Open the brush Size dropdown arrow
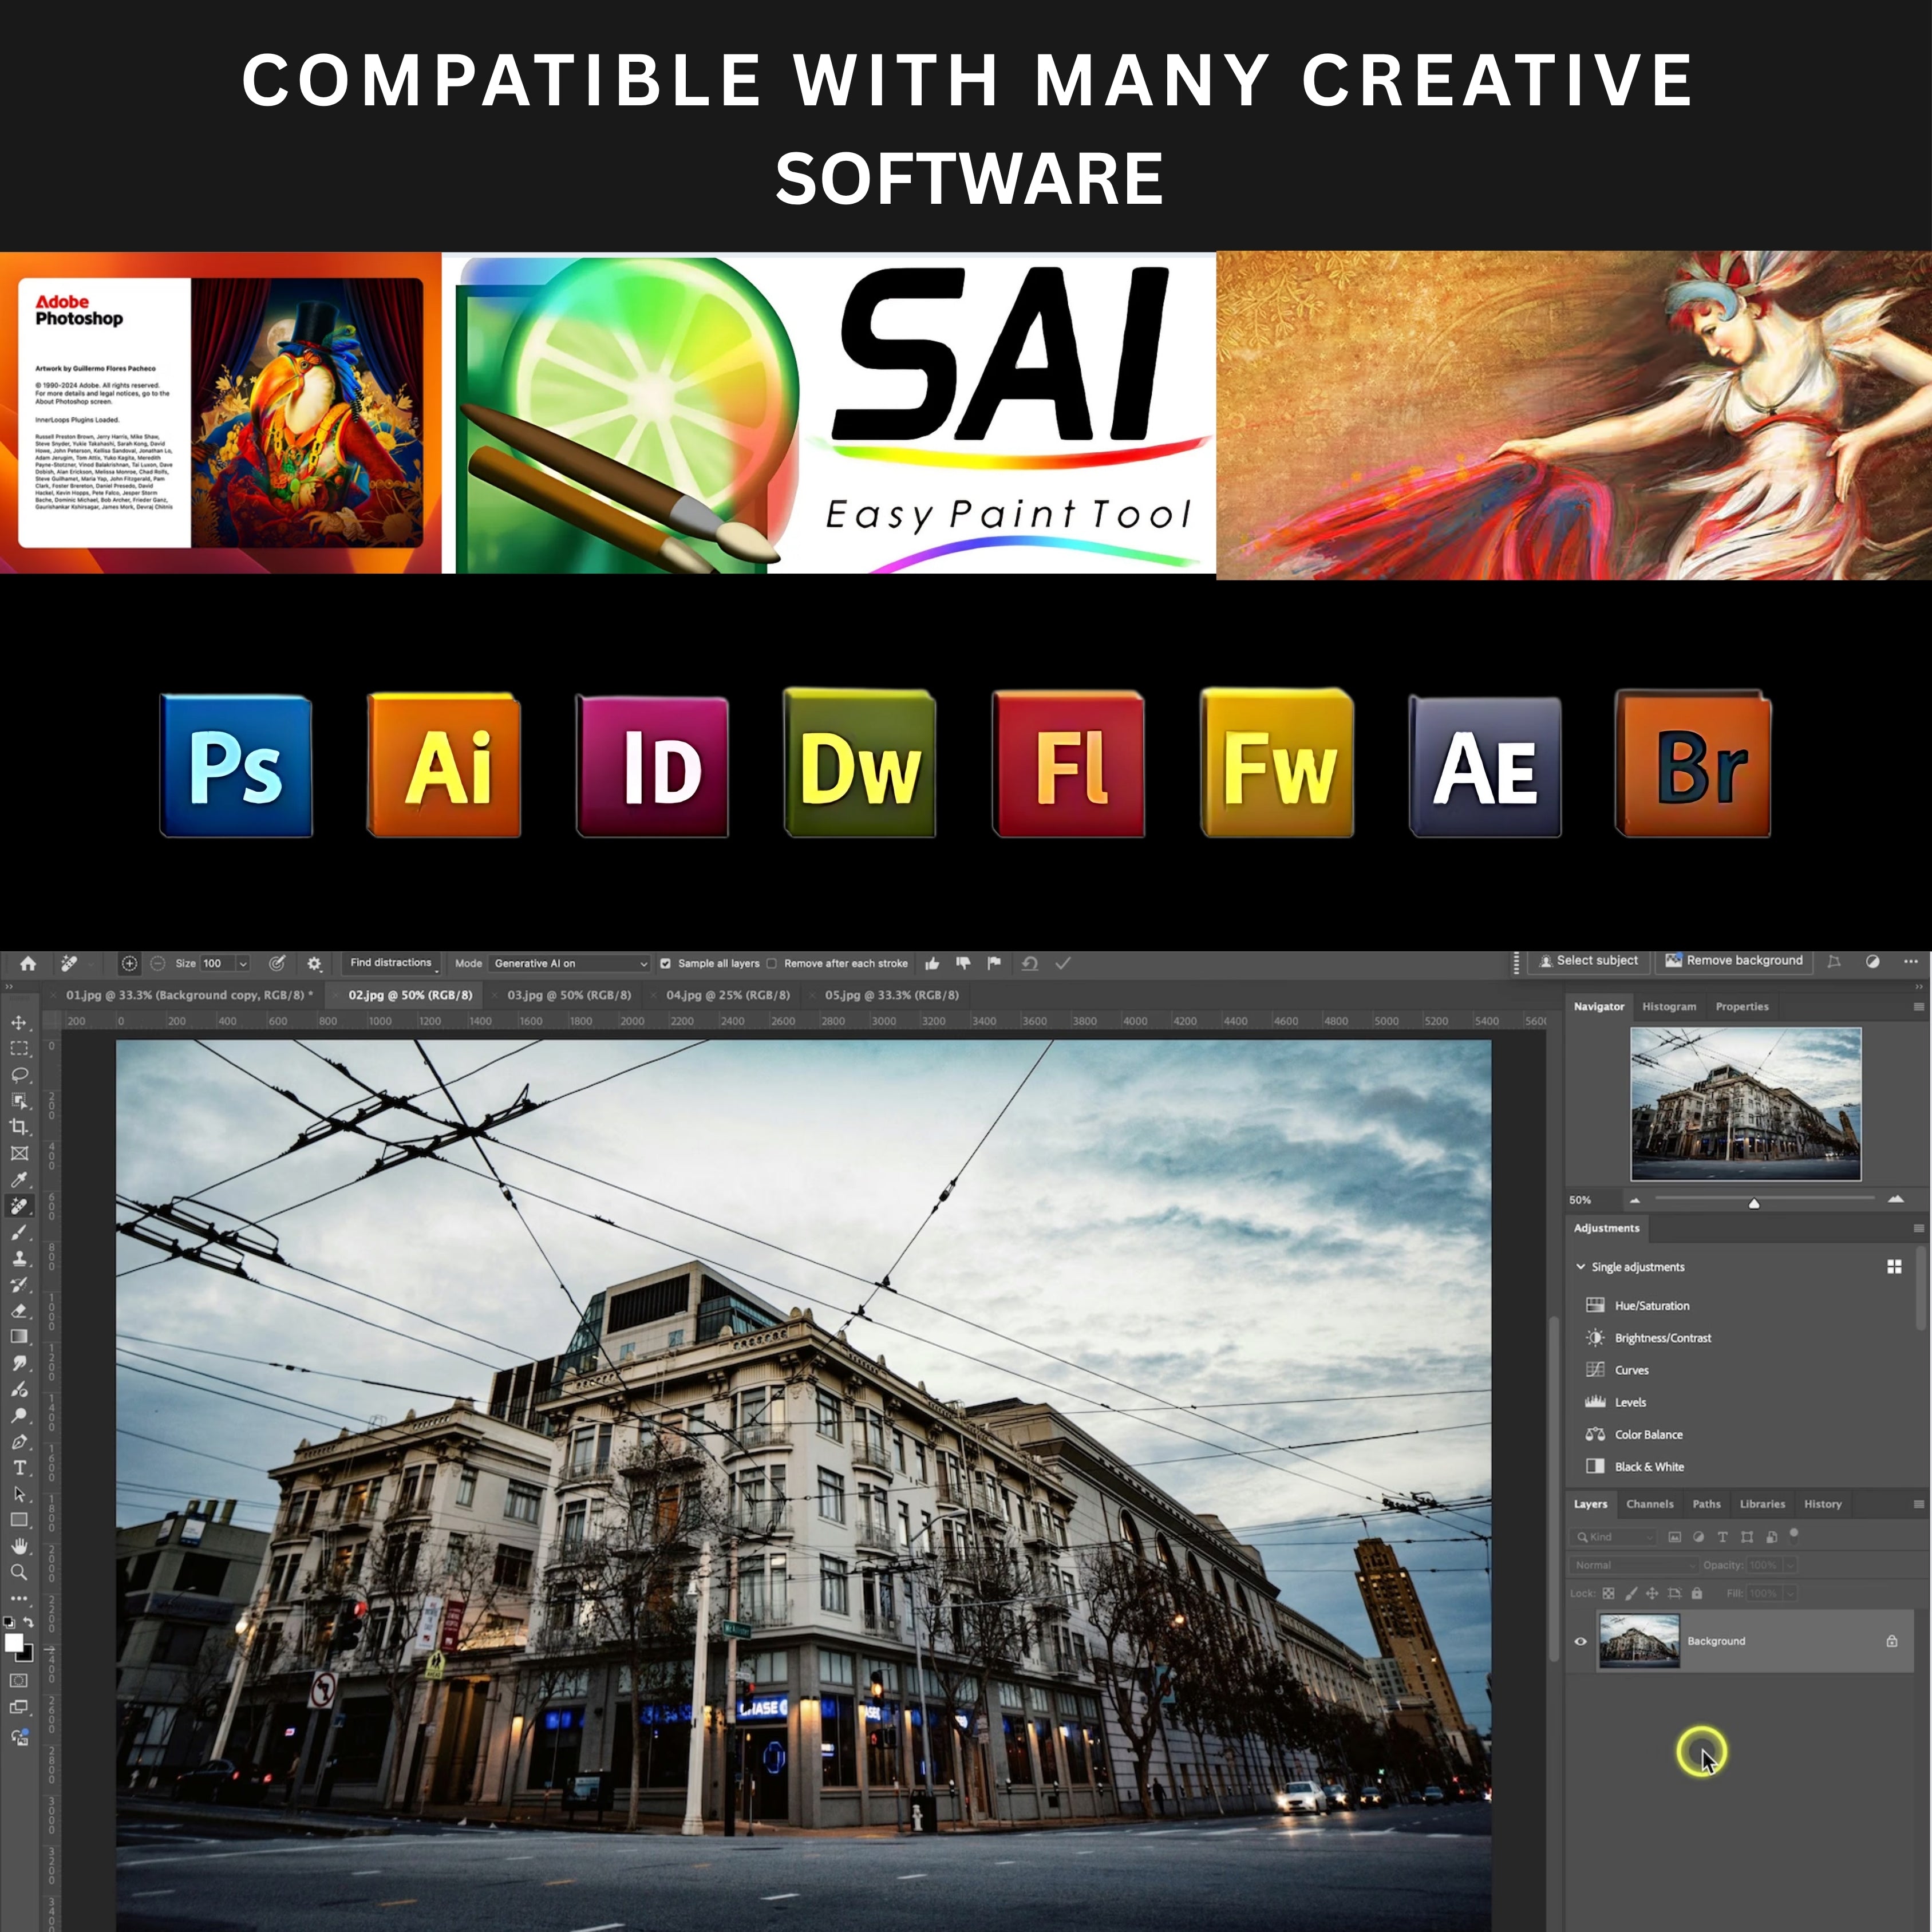 tap(243, 964)
